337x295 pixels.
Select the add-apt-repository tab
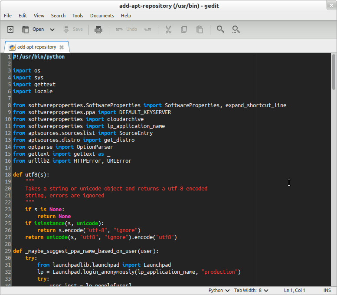(x=36, y=47)
